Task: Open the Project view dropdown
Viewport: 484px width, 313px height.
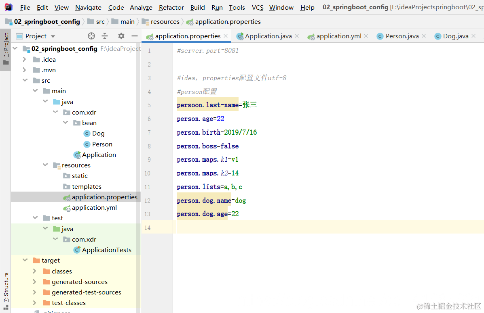Action: tap(53, 36)
